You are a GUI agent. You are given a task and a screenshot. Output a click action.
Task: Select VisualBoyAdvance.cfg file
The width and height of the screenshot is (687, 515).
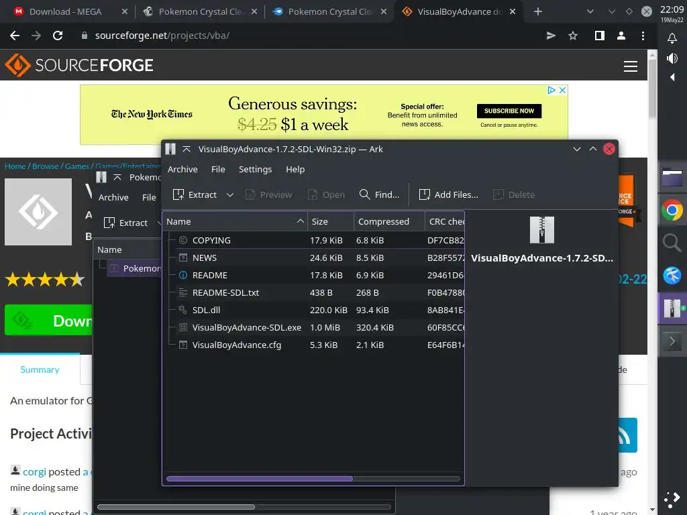pos(314,345)
